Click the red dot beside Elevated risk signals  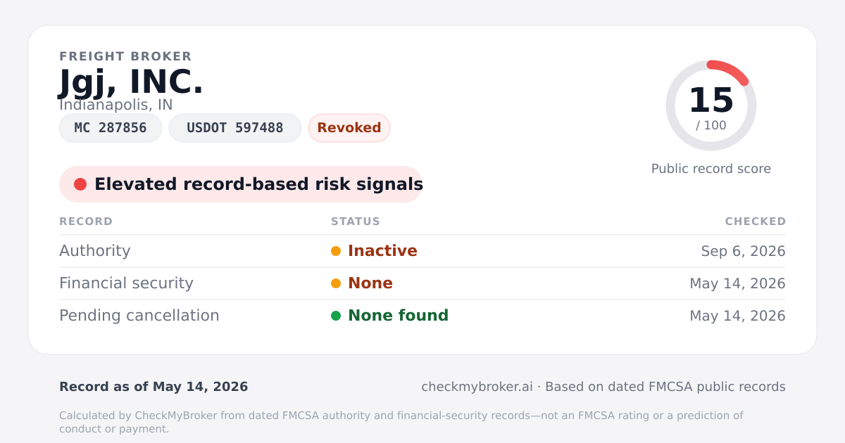[80, 184]
